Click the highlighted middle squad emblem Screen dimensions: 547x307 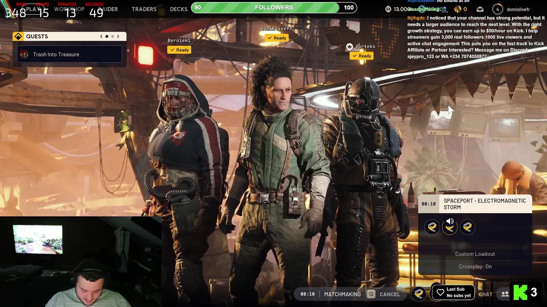tap(450, 229)
